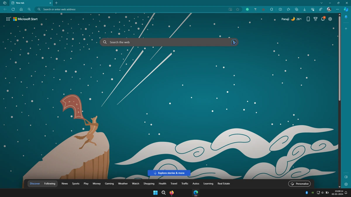Open the notifications bell showing 6 alerts
This screenshot has height=197, width=351.
(x=323, y=19)
